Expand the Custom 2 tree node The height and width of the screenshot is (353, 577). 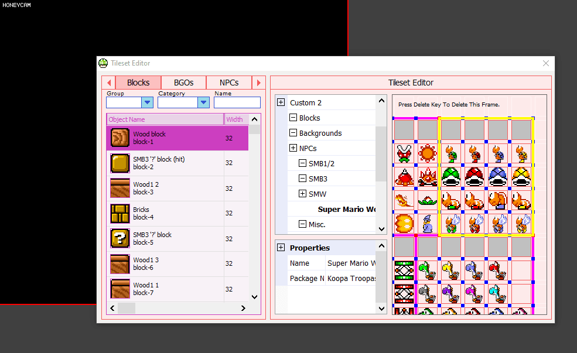281,102
